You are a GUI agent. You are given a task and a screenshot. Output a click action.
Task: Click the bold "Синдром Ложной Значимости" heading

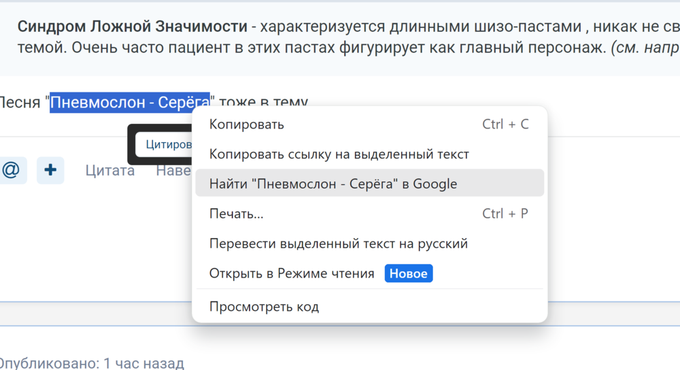point(132,27)
